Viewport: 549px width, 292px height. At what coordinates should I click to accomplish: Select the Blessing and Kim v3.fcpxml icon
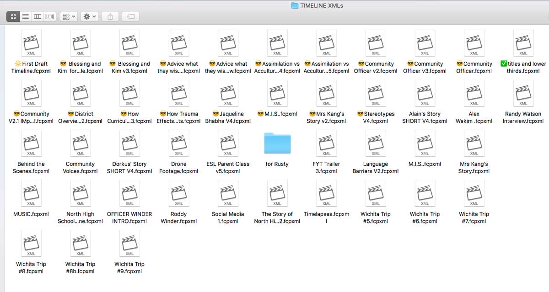tap(129, 43)
